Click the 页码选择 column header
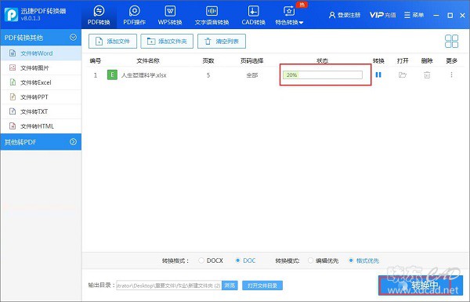The image size is (470, 302). 251,61
